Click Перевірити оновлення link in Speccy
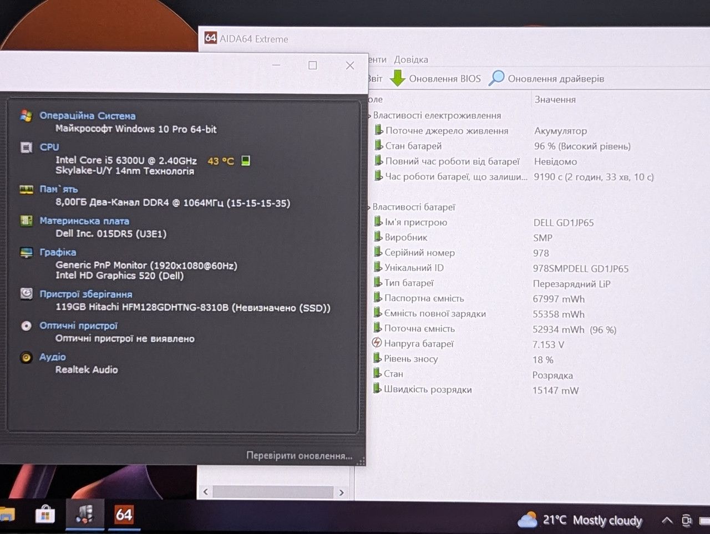The image size is (710, 534). point(300,456)
